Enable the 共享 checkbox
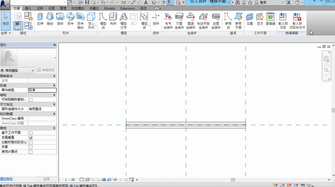 [x=31, y=147]
